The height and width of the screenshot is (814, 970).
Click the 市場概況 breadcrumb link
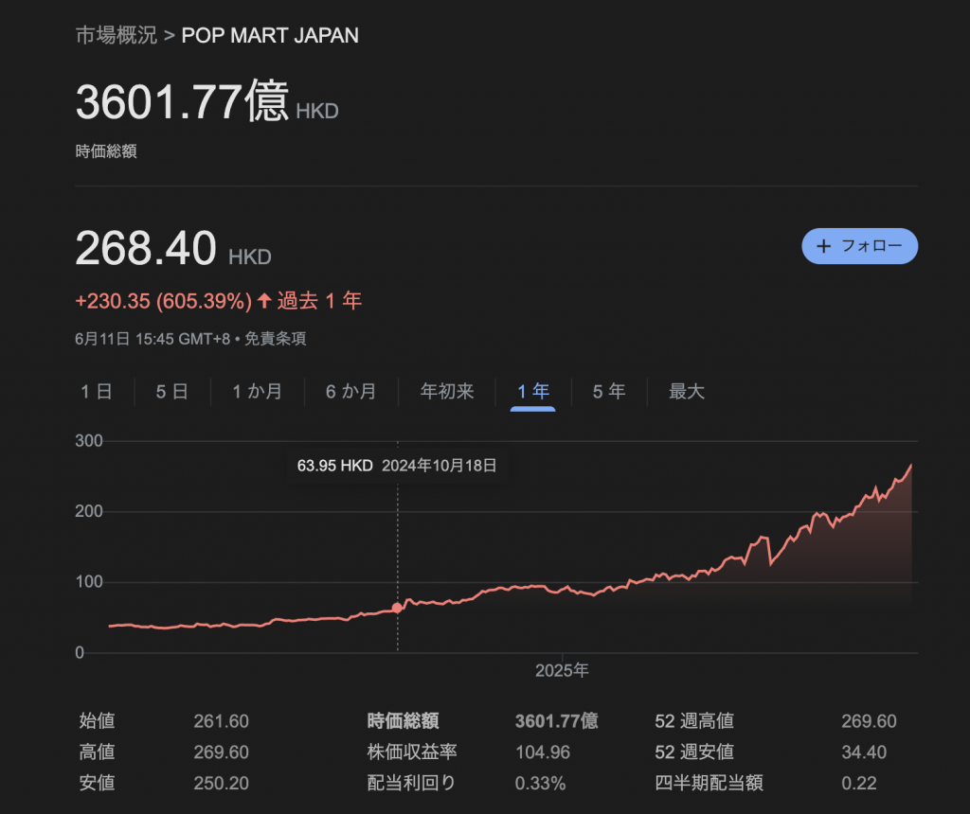tap(117, 35)
